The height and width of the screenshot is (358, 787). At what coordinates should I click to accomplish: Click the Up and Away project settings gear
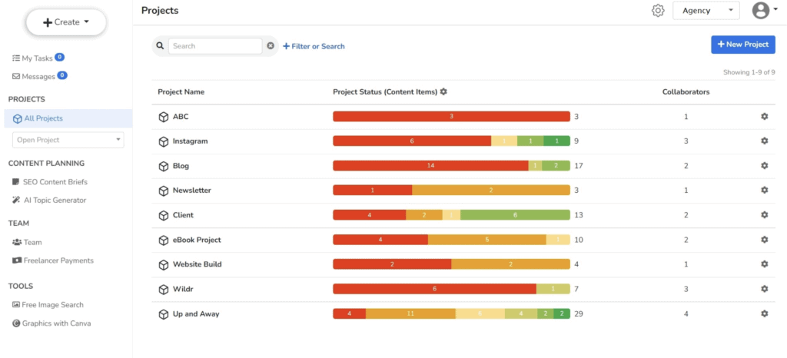pos(764,313)
